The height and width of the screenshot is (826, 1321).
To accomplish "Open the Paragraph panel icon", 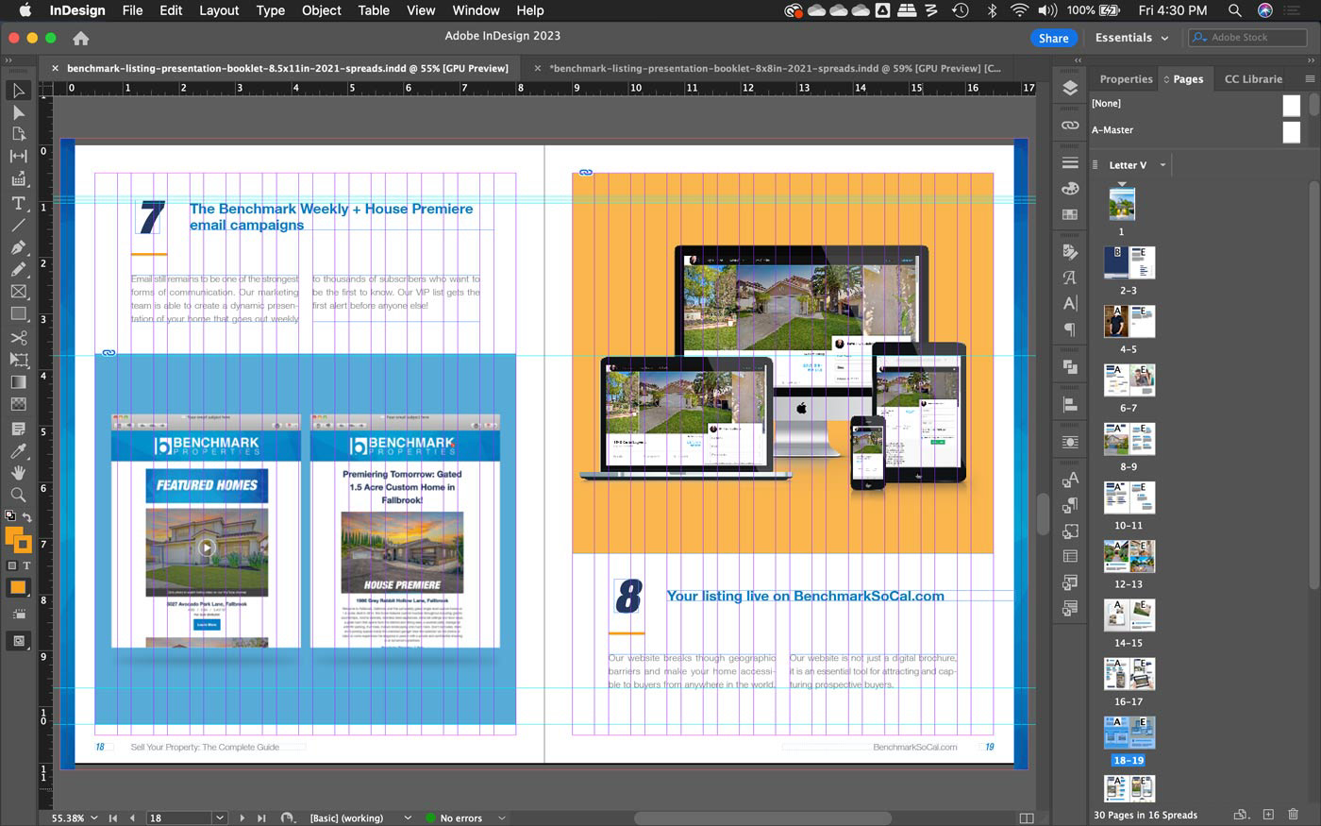I will point(1070,329).
